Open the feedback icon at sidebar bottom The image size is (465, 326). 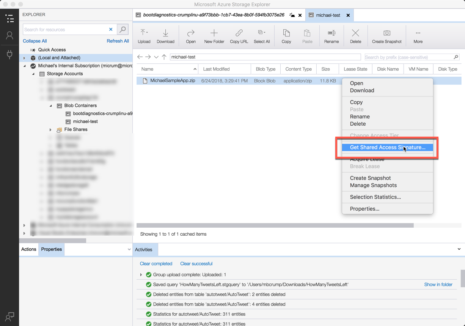(x=9, y=316)
